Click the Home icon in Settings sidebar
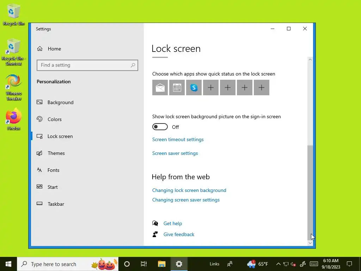Image resolution: width=361 pixels, height=271 pixels. 40,49
